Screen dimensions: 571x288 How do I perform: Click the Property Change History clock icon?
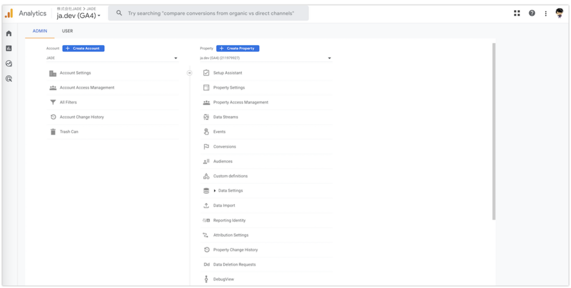[206, 250]
